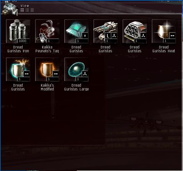The image size is (183, 171).
Task: Select the teal armor plate Dread Guristas module
Action: 76,31
